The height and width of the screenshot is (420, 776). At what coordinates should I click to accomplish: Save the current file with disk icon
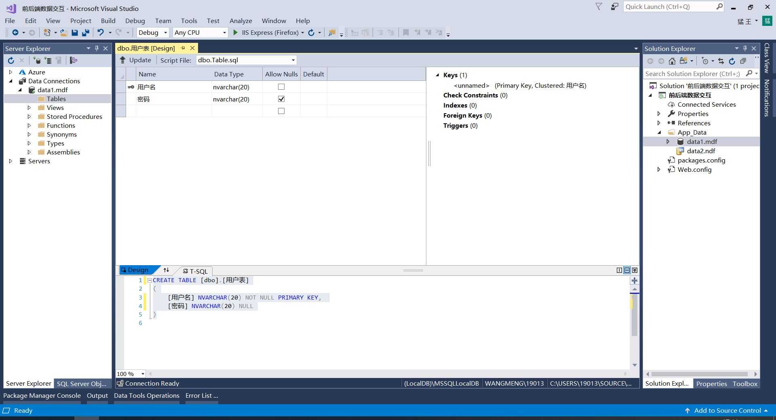74,33
